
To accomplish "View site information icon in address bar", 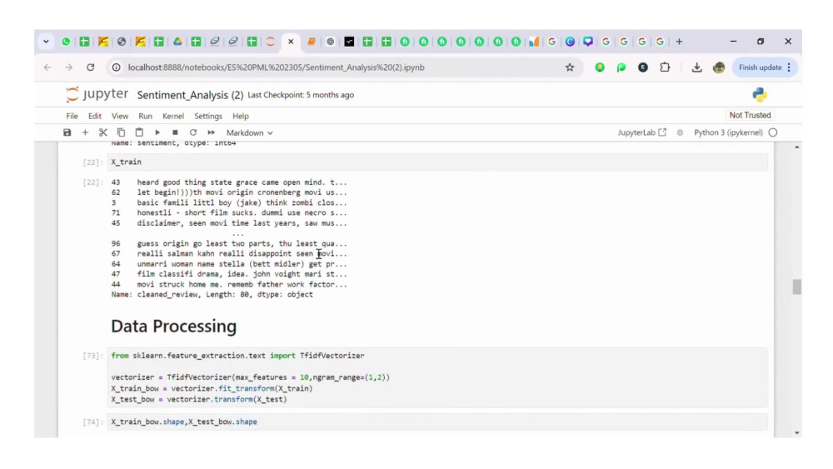I will pyautogui.click(x=116, y=67).
